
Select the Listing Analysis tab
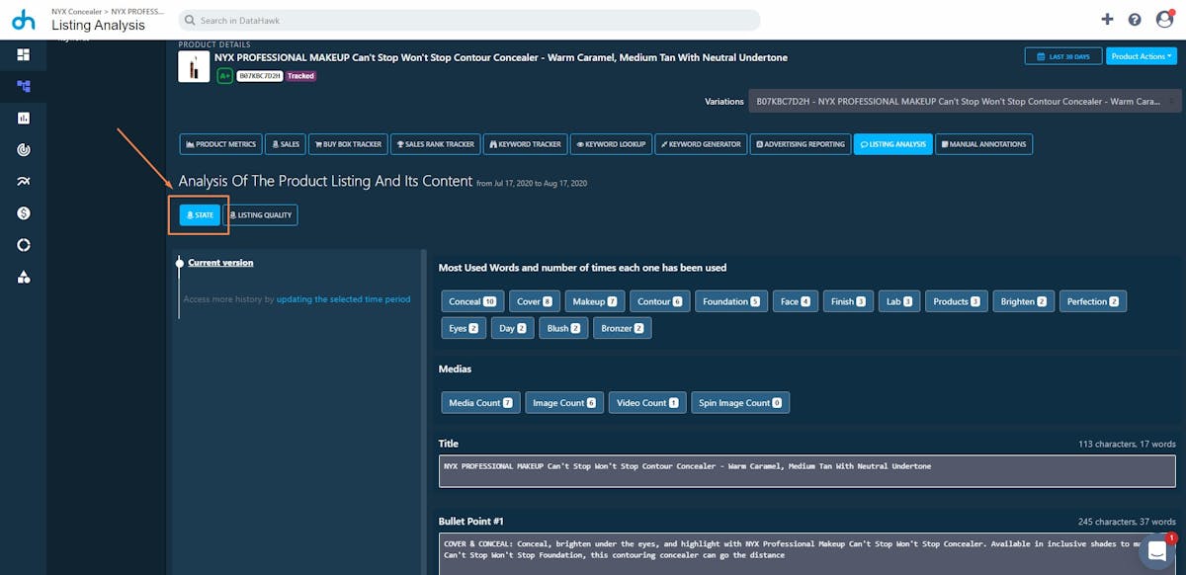click(893, 144)
